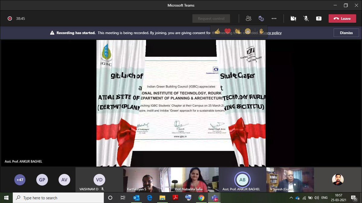Open the Windows Start menu
This screenshot has width=362, height=203.
[x=7, y=198]
